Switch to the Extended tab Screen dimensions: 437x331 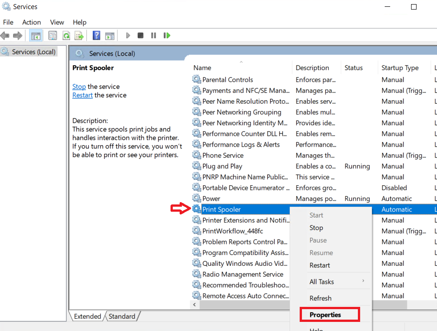point(87,316)
